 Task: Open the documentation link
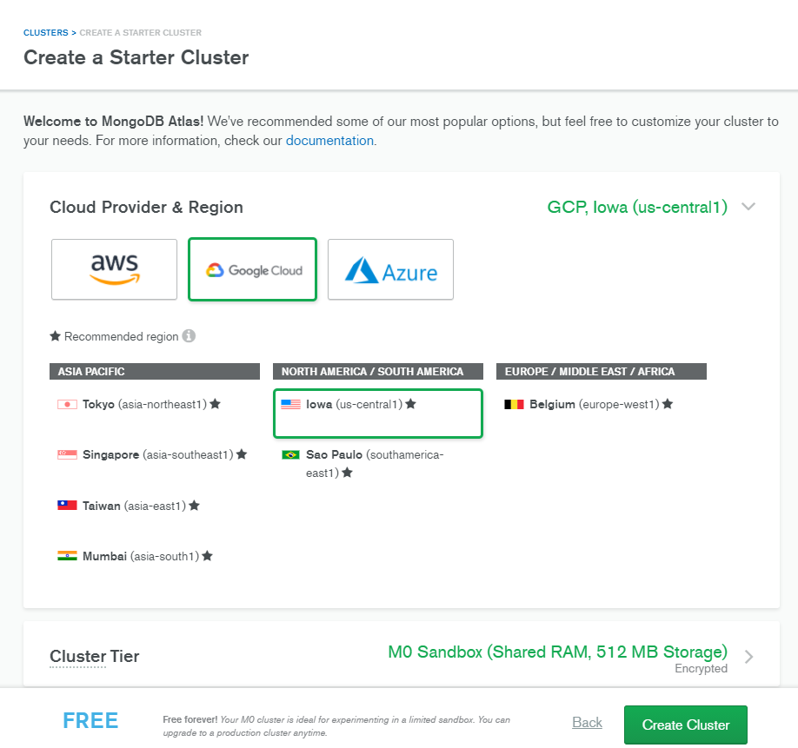329,141
